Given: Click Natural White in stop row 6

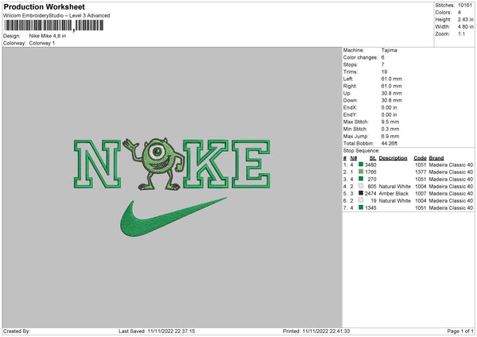Looking at the screenshot, I should coord(394,201).
